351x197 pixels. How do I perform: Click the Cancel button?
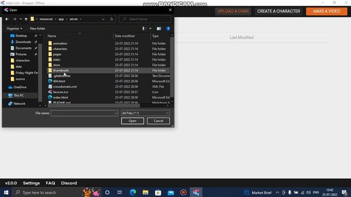click(158, 121)
